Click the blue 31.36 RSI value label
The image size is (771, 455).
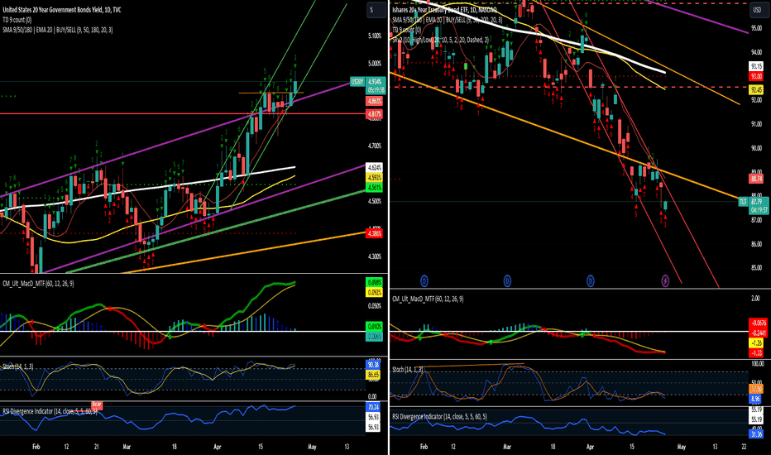(756, 433)
